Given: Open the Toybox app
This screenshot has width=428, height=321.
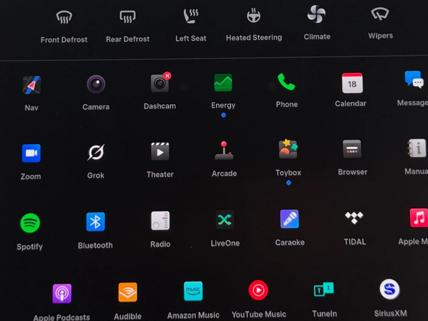Looking at the screenshot, I should coord(288,149).
